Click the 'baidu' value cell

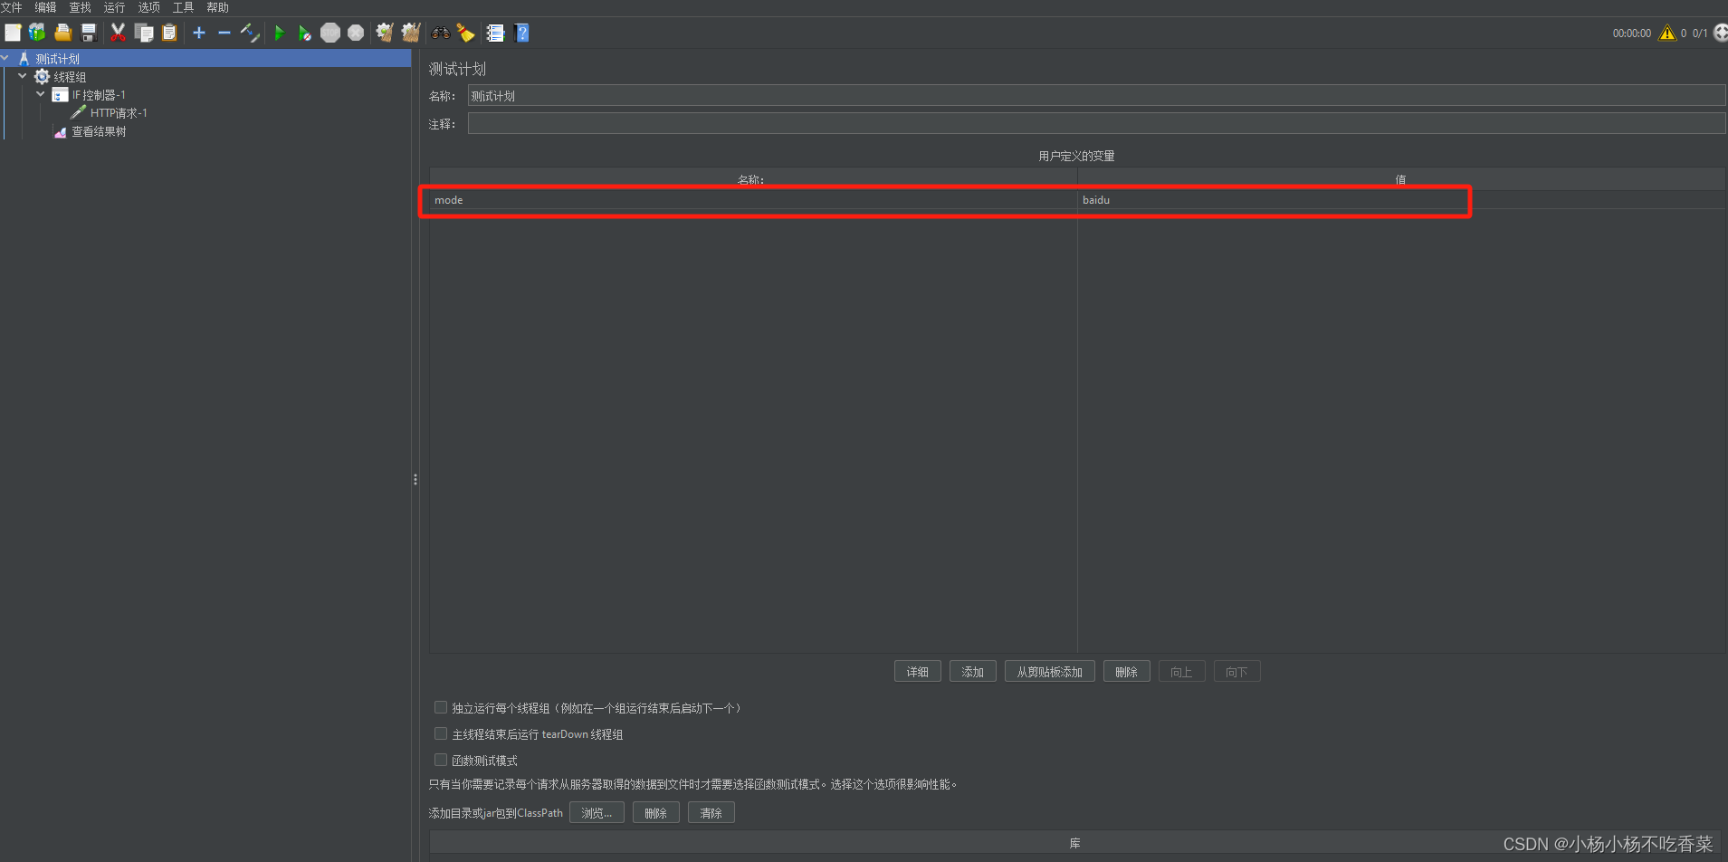pyautogui.click(x=1401, y=200)
